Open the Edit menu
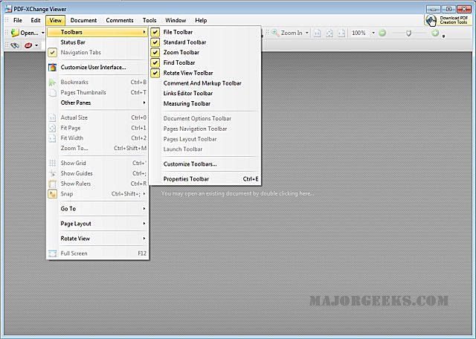Screen dimensions: 476x339 tap(36, 20)
